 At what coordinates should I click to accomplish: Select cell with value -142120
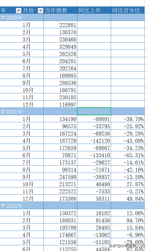coord(94,141)
